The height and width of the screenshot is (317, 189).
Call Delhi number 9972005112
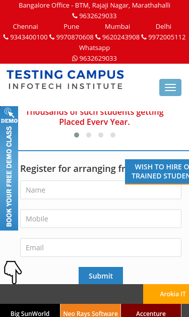click(167, 37)
